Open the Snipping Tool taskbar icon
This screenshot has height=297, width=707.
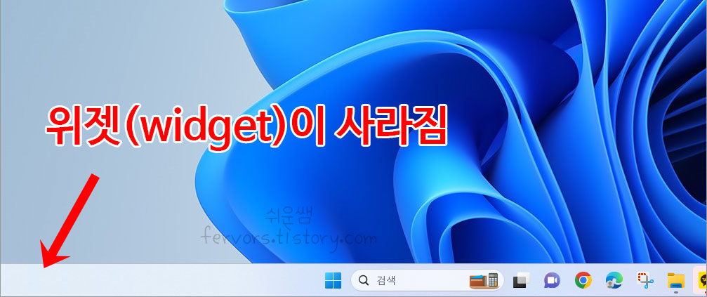coord(645,280)
